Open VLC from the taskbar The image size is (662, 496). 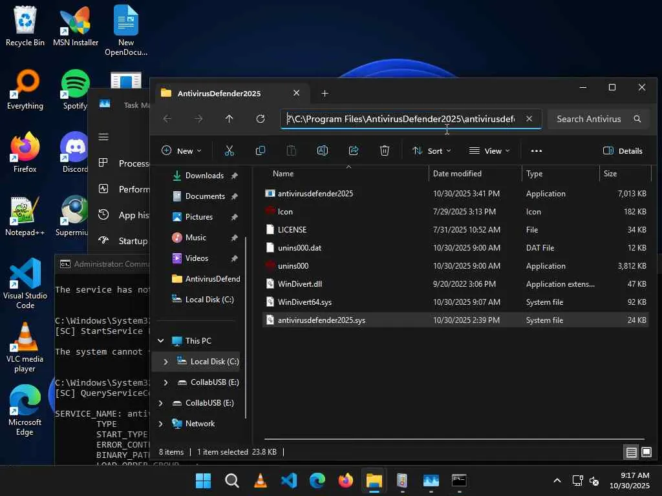point(261,480)
